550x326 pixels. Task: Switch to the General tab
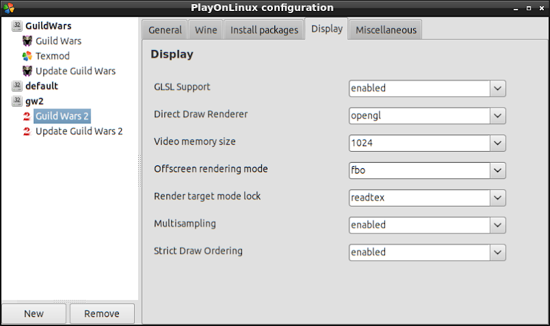165,30
